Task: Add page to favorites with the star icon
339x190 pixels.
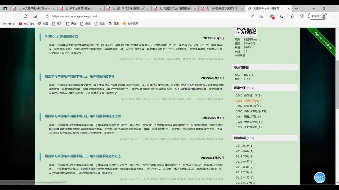Action: (260, 16)
